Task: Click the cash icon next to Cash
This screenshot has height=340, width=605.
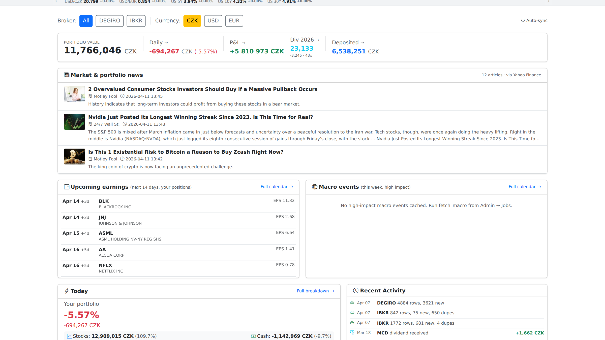Action: pyautogui.click(x=253, y=336)
